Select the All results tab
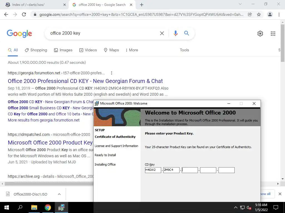Image resolution: width=285 pixels, height=213 pixels. (x=13, y=50)
